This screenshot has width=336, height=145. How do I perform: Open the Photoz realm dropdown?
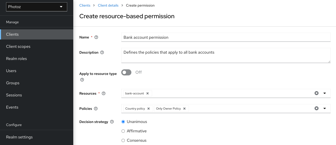[x=37, y=7]
